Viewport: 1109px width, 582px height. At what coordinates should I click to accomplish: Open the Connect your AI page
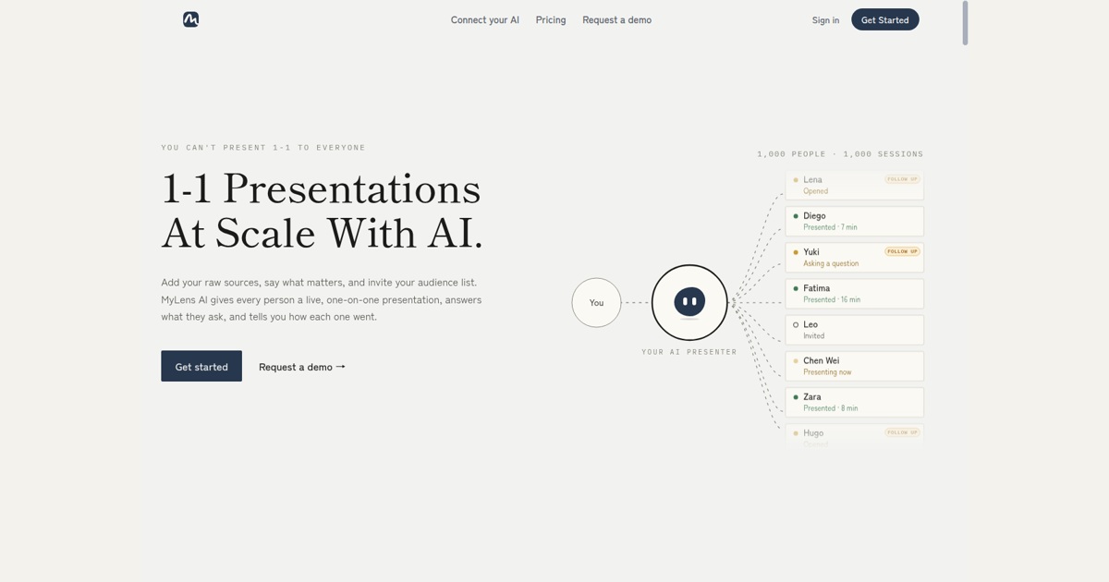point(485,19)
